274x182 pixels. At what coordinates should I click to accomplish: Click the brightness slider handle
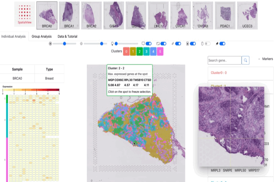102,44
